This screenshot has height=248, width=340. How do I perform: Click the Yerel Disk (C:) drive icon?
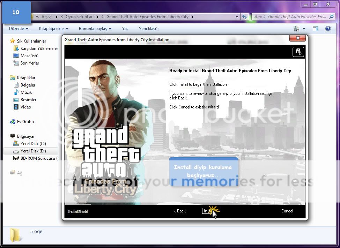pos(16,143)
